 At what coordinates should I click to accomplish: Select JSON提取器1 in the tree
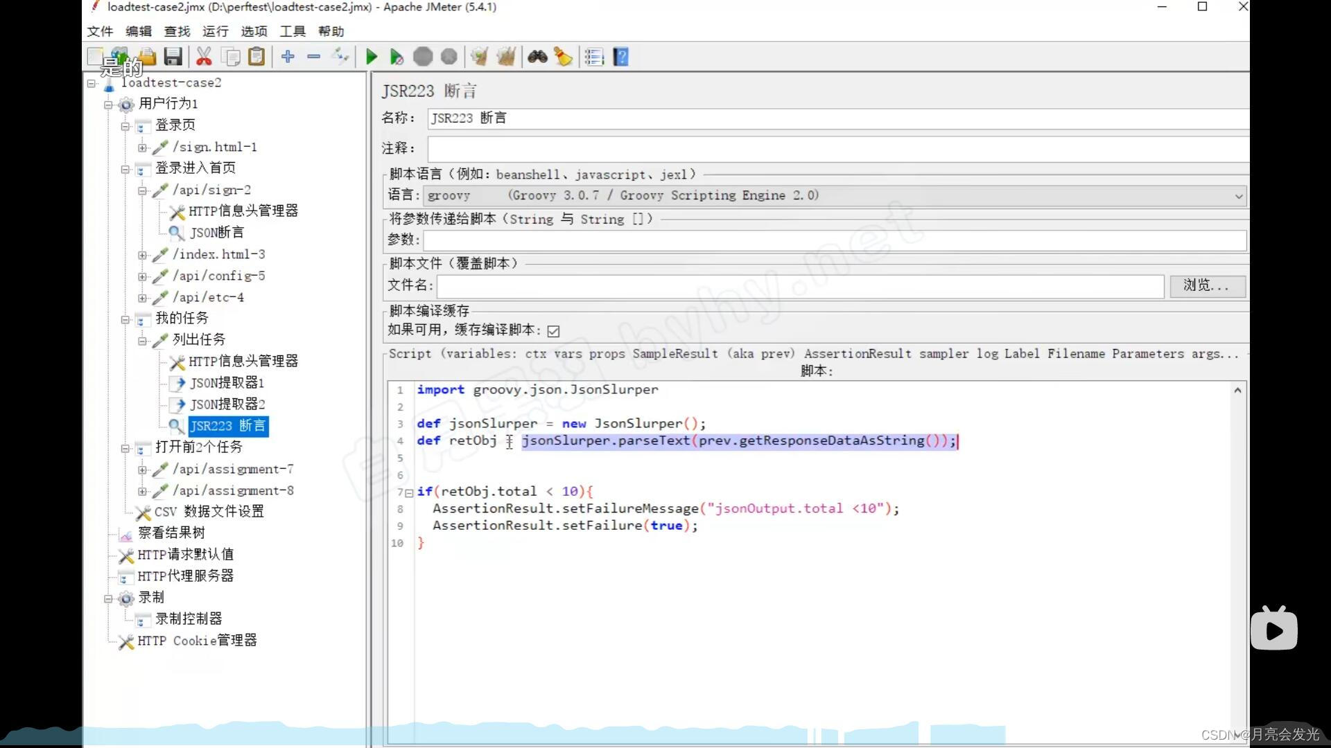(227, 382)
